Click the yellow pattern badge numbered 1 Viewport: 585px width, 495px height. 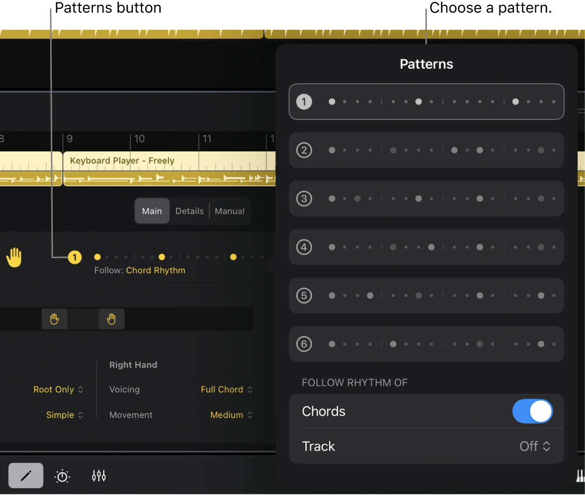tap(75, 257)
